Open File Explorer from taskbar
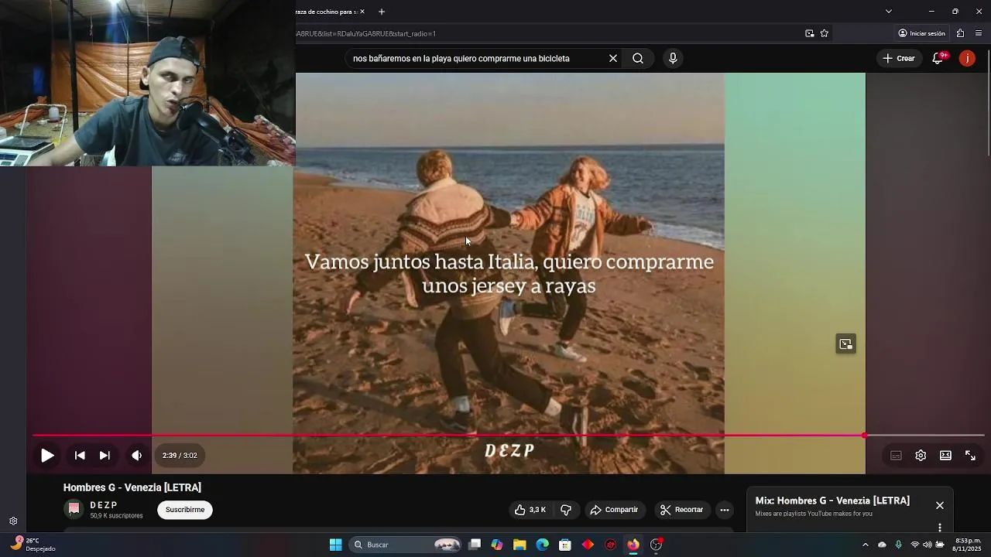The width and height of the screenshot is (991, 557). [x=520, y=545]
